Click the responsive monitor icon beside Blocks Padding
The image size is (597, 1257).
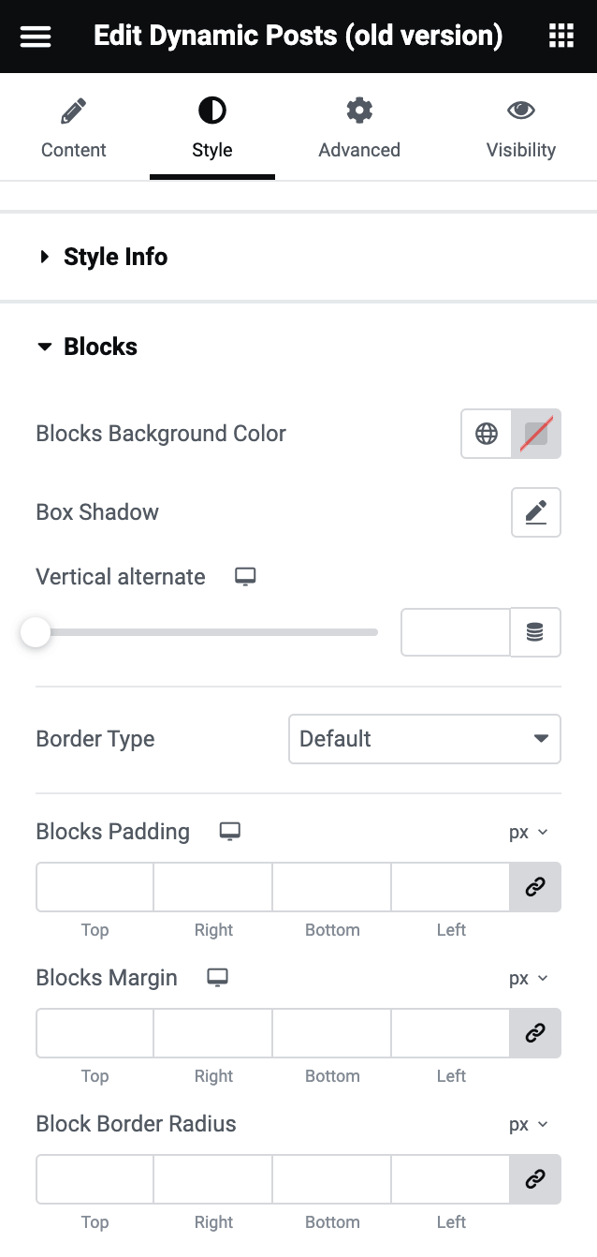pyautogui.click(x=229, y=831)
